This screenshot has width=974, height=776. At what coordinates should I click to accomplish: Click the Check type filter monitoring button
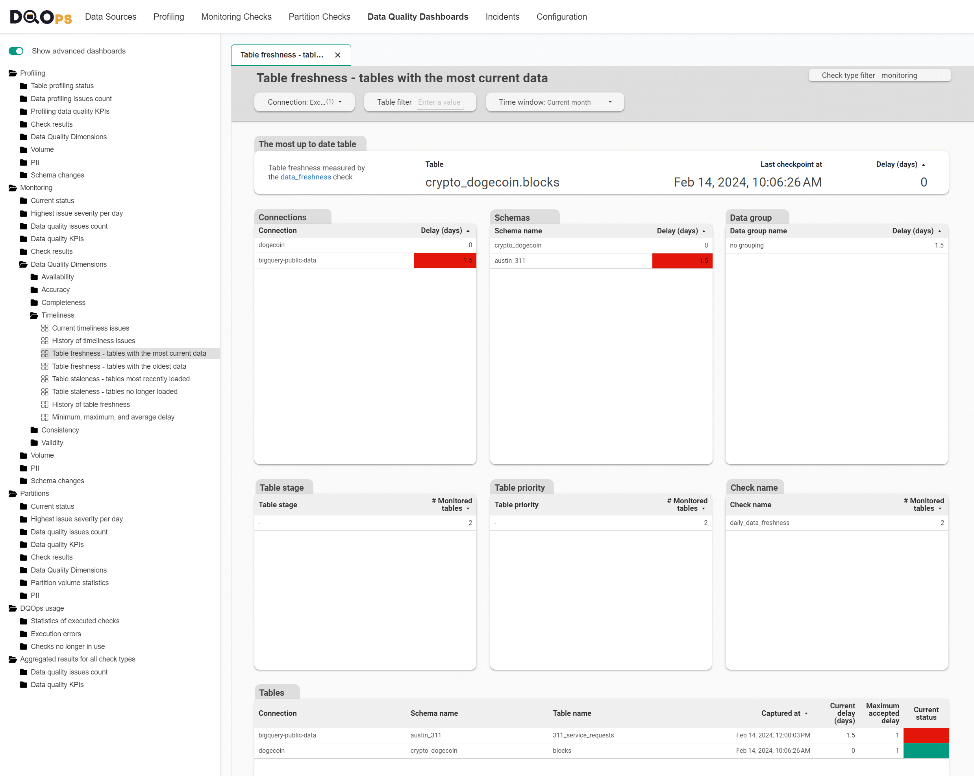point(879,76)
